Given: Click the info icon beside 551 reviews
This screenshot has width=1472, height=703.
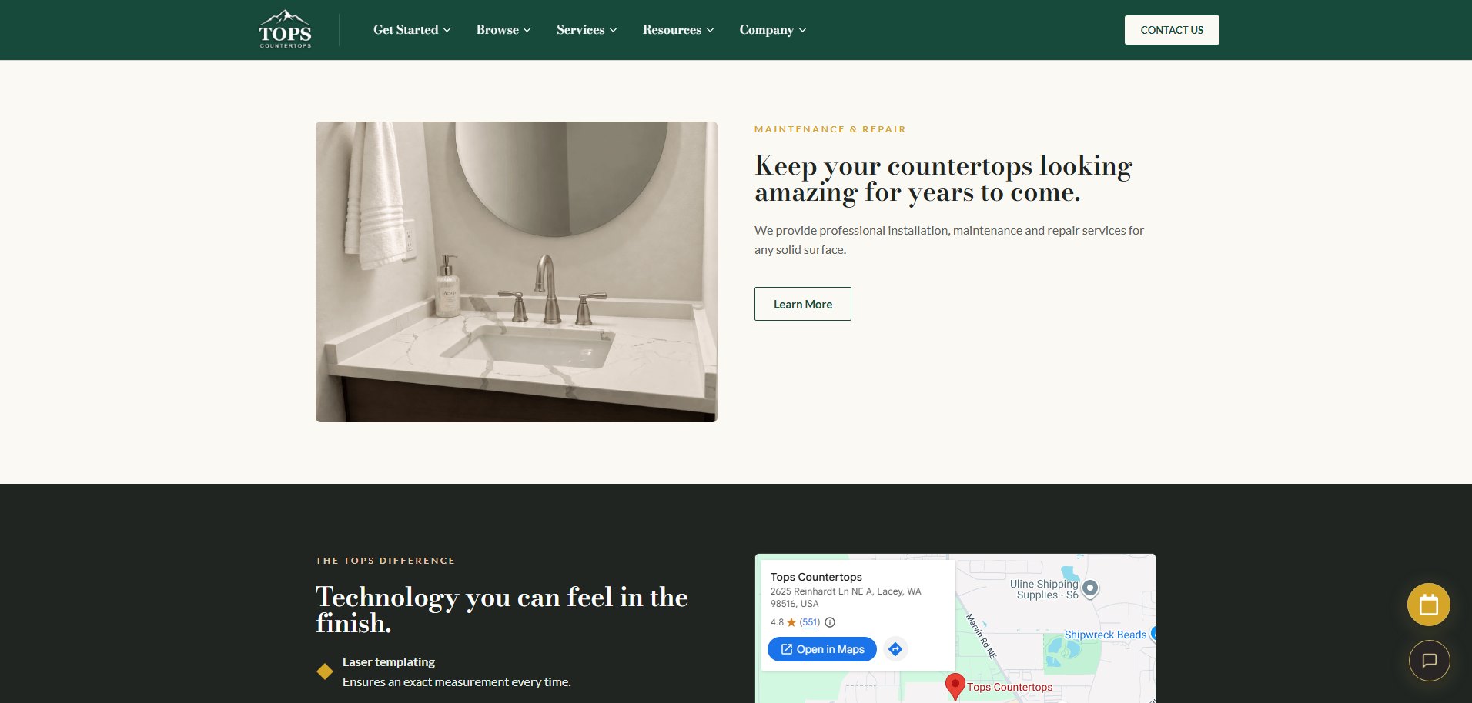Looking at the screenshot, I should (830, 622).
